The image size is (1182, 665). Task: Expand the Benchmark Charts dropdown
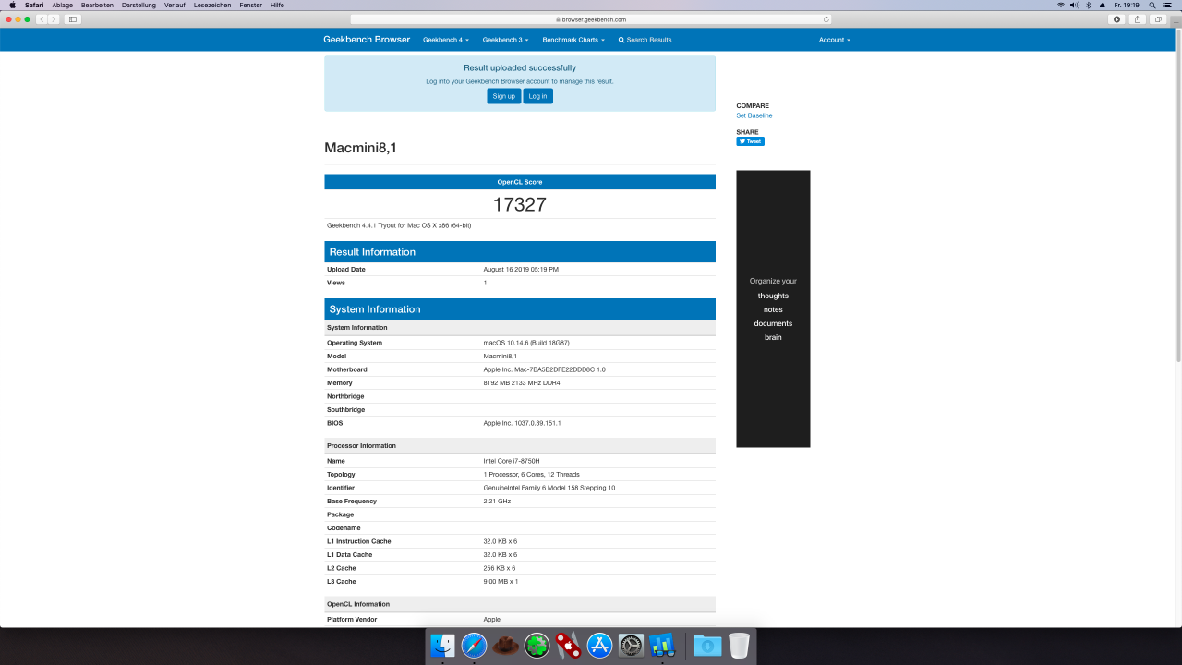(x=573, y=40)
